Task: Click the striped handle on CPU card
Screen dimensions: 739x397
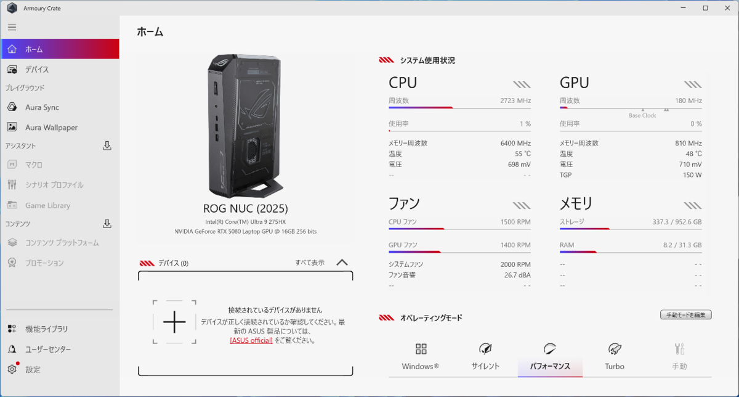Action: pyautogui.click(x=522, y=84)
